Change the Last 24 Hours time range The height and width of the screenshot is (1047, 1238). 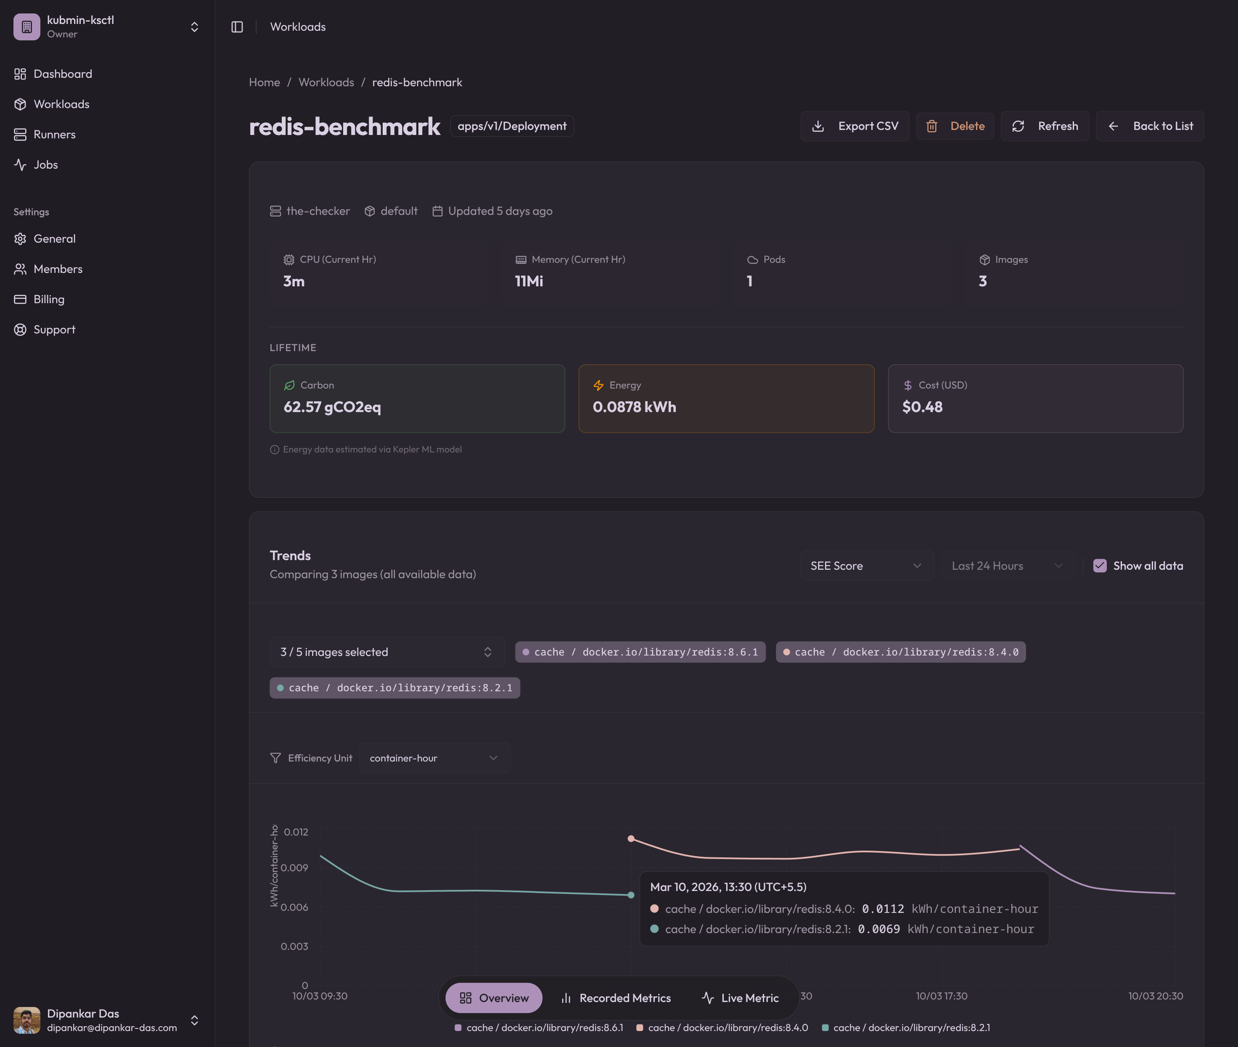coord(1007,566)
